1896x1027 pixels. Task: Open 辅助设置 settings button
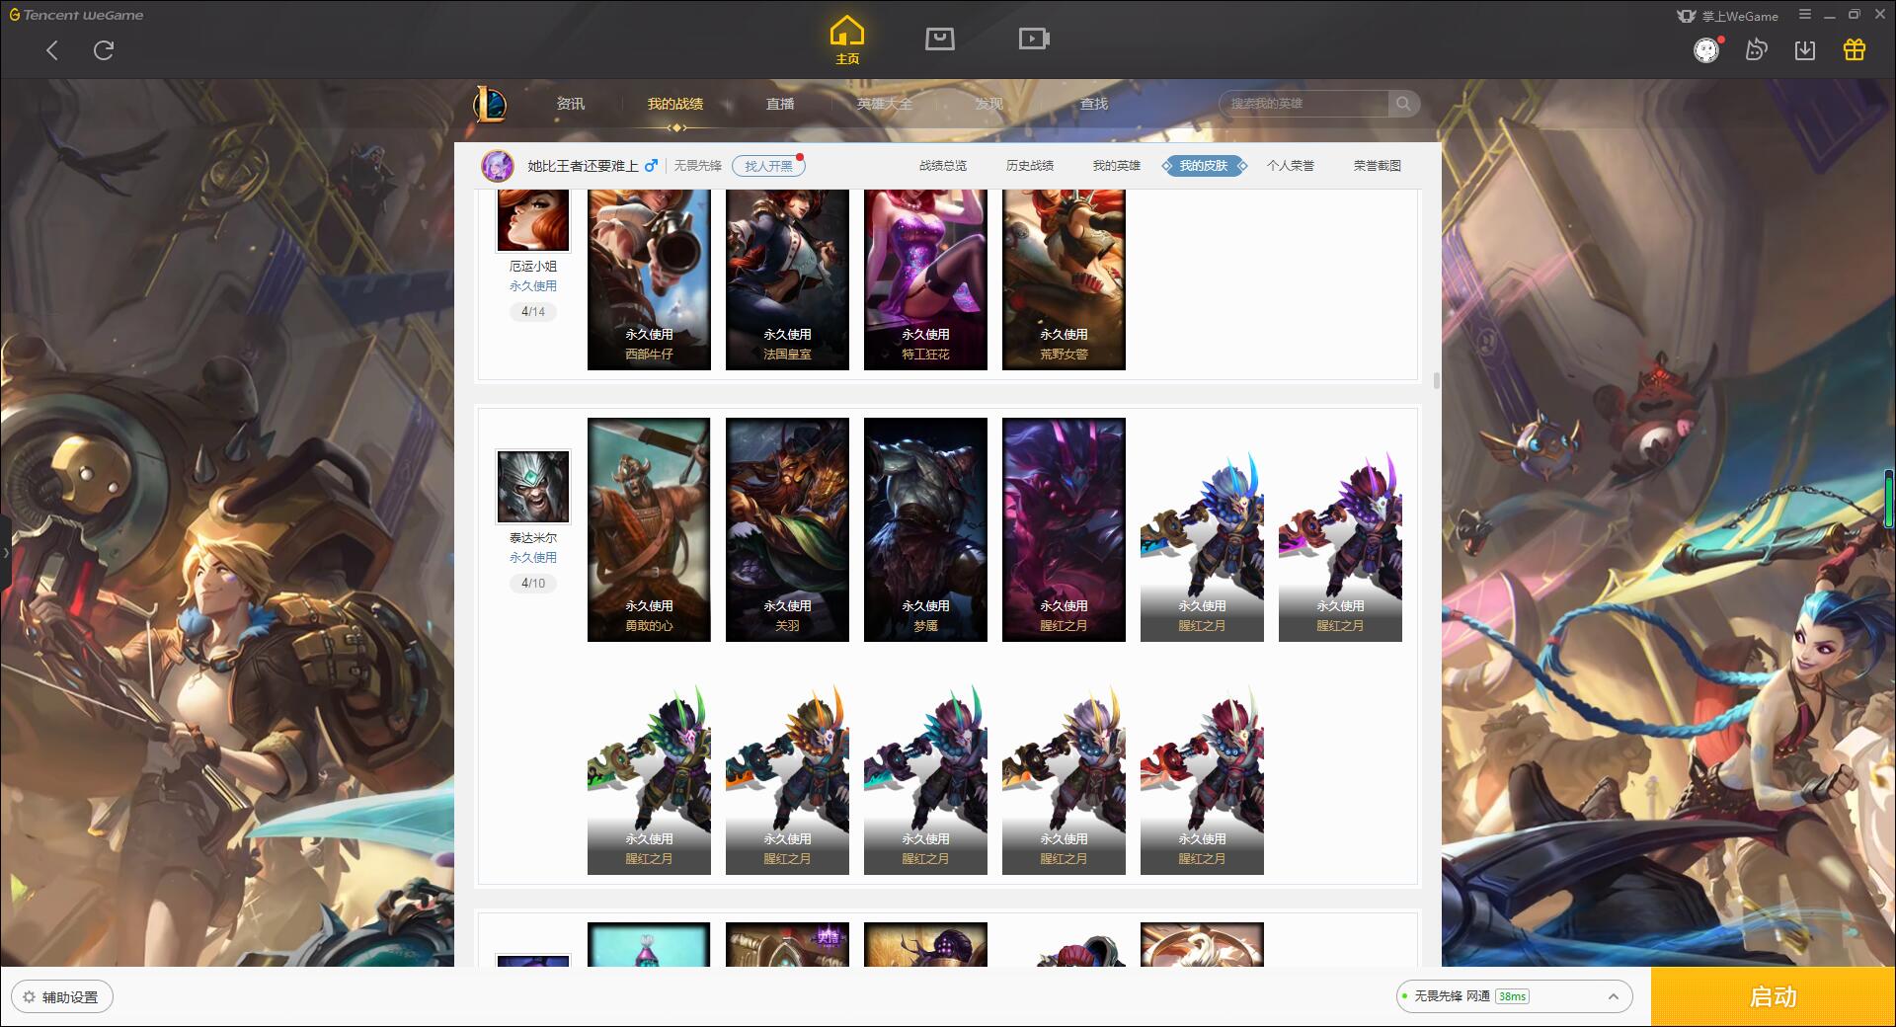[x=61, y=997]
